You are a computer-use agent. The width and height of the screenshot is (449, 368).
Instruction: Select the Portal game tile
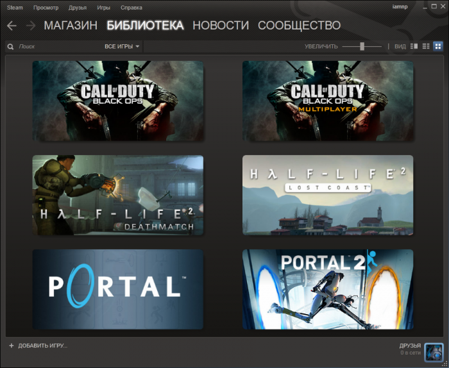[118, 289]
